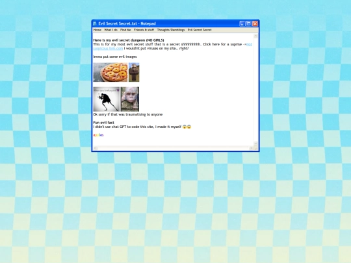351x263 pixels.
Task: Click 'Ok sorry if that was traumatising to anyone'
Action: [x=128, y=114]
